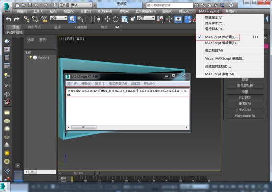Select the Select and Link chain tool
Image resolution: width=272 pixels, height=192 pixels.
27,19
